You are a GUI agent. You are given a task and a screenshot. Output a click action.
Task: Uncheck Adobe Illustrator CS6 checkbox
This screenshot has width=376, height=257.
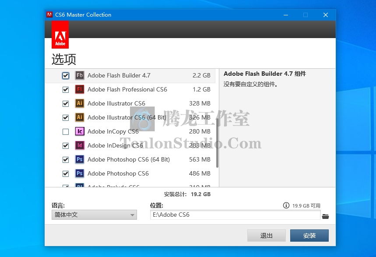click(66, 104)
